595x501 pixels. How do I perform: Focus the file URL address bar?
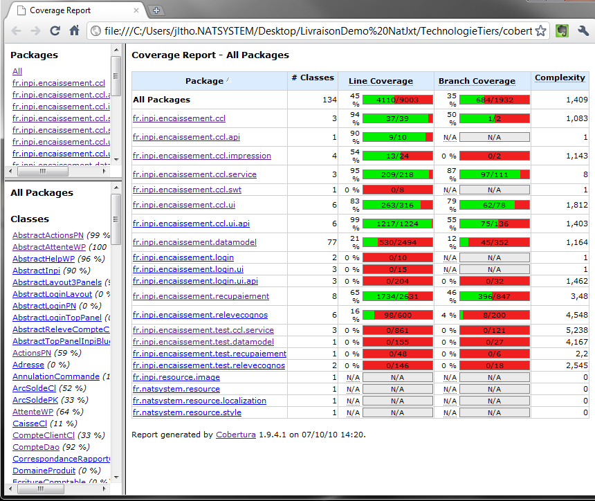pos(319,31)
